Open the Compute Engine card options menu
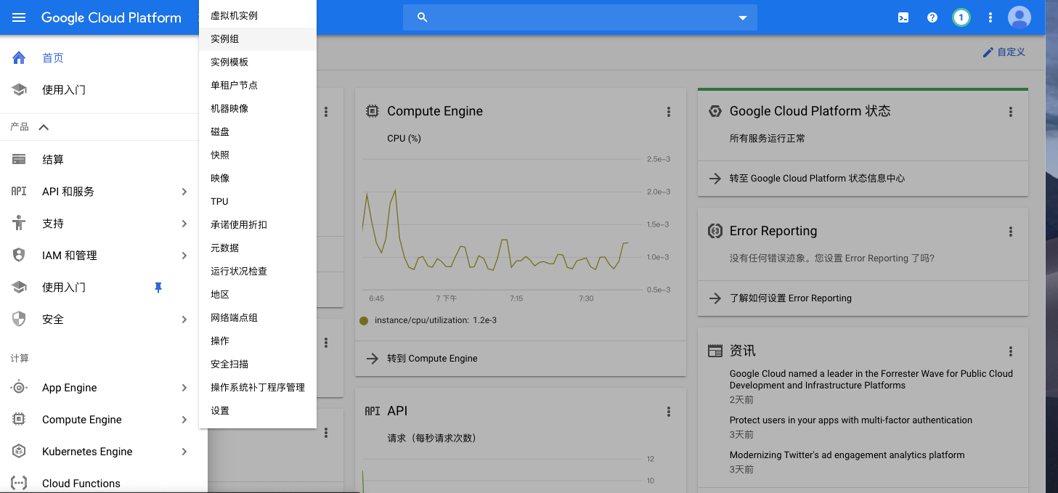The image size is (1058, 493). (669, 112)
